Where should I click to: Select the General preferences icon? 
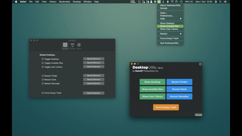coord(65,45)
